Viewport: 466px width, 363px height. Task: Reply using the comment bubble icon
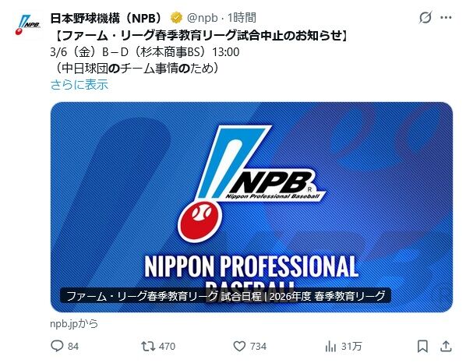[57, 346]
